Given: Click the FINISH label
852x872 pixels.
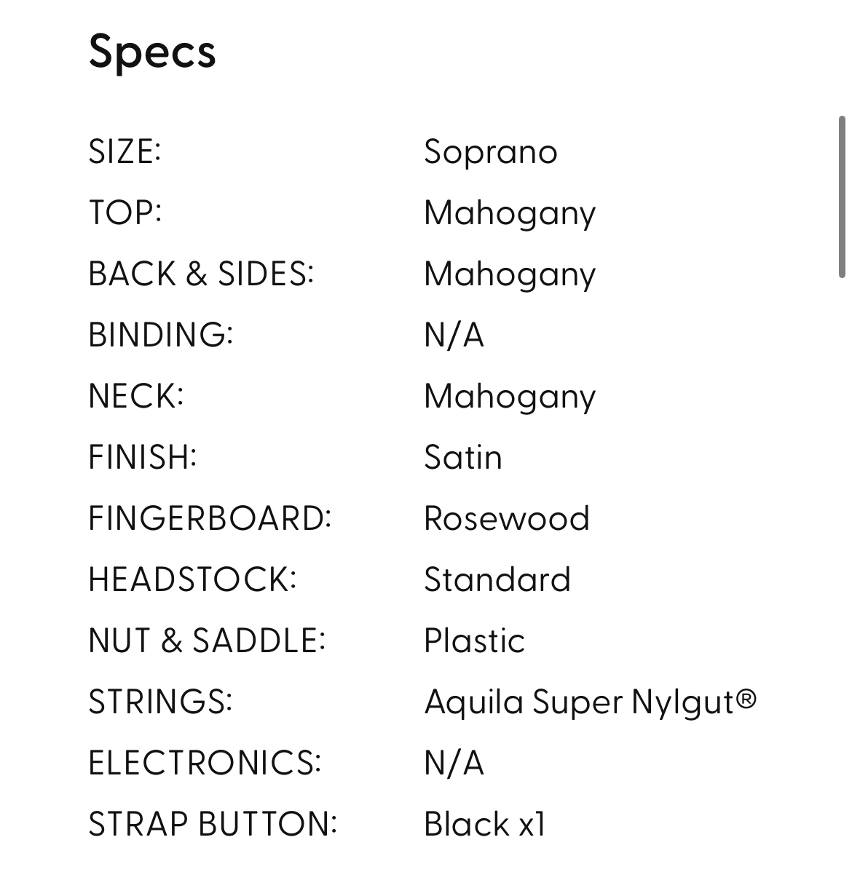Looking at the screenshot, I should coord(143,458).
